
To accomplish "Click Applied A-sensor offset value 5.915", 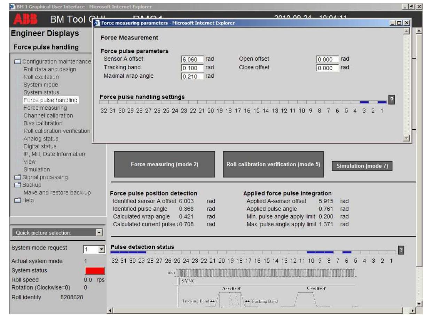I will click(x=326, y=201).
